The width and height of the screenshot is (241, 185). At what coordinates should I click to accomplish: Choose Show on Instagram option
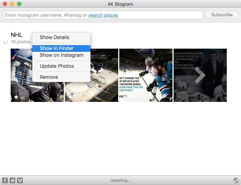61,55
